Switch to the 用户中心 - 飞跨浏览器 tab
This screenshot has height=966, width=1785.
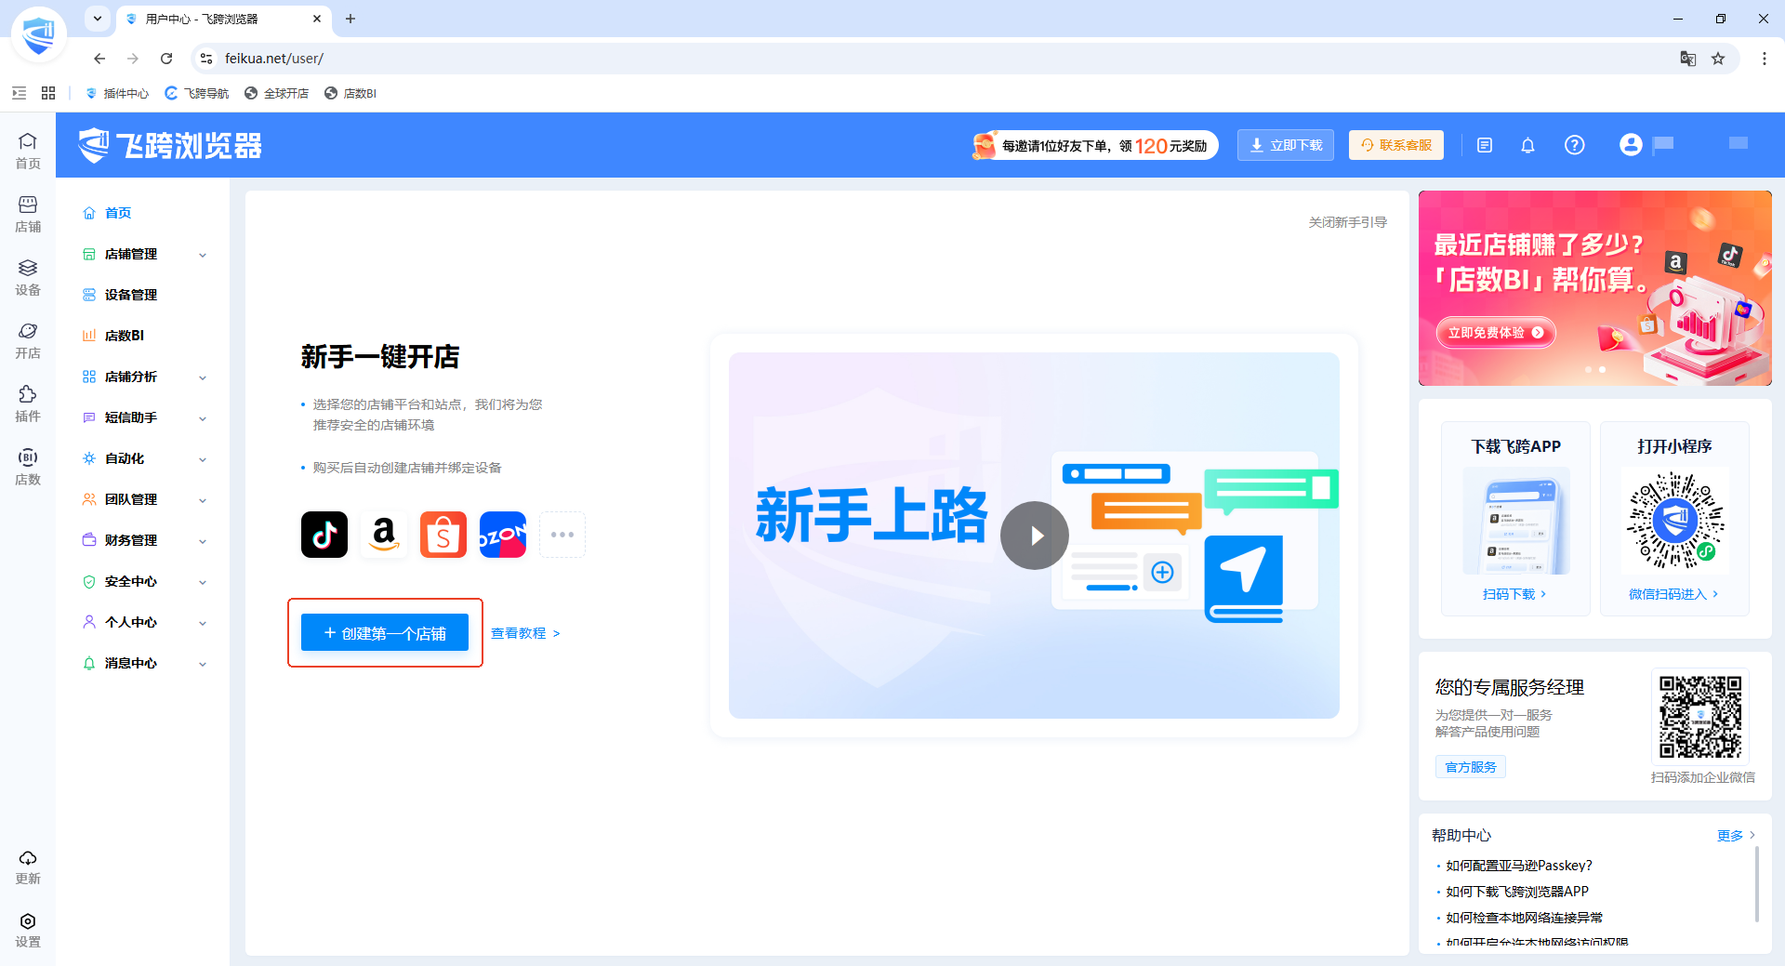223,19
